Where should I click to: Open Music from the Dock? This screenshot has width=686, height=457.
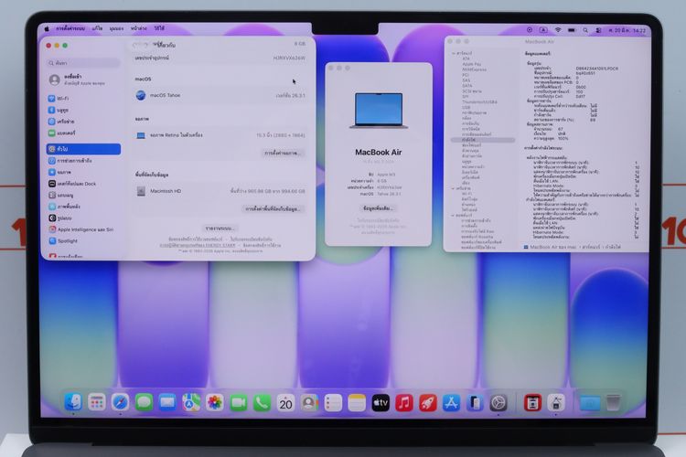(x=403, y=403)
